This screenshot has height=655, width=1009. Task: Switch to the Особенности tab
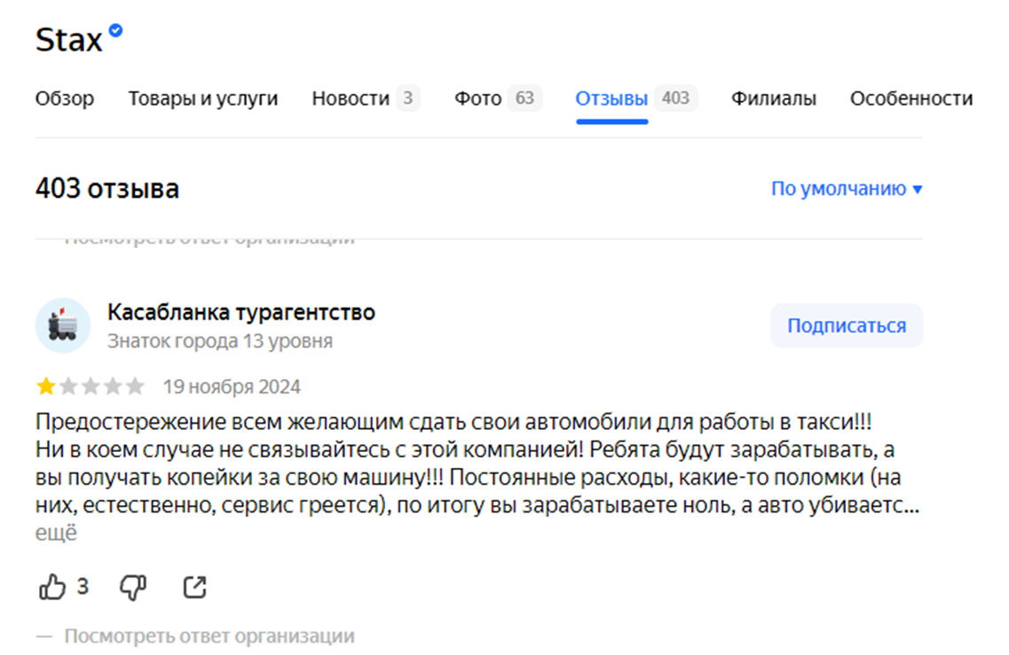coord(911,98)
